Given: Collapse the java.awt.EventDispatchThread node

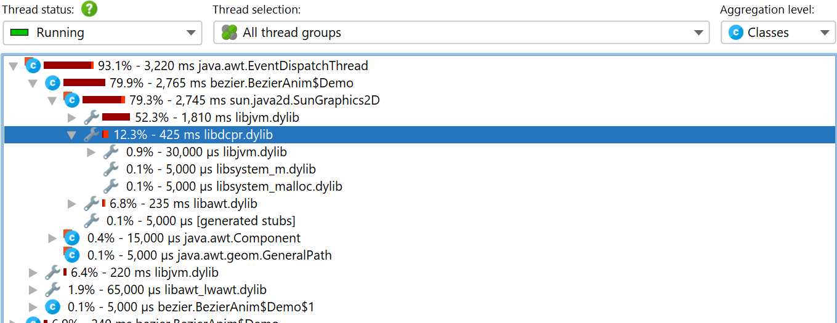Looking at the screenshot, I should click(x=14, y=66).
